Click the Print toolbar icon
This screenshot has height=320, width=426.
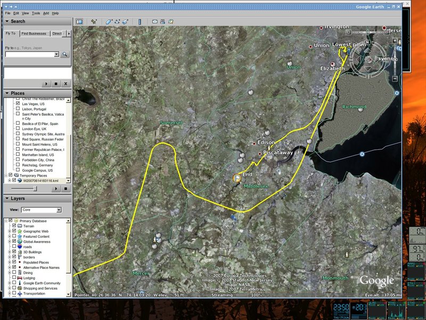(162, 21)
